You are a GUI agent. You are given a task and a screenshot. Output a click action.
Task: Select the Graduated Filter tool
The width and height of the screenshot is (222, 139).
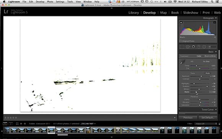(x=199, y=47)
